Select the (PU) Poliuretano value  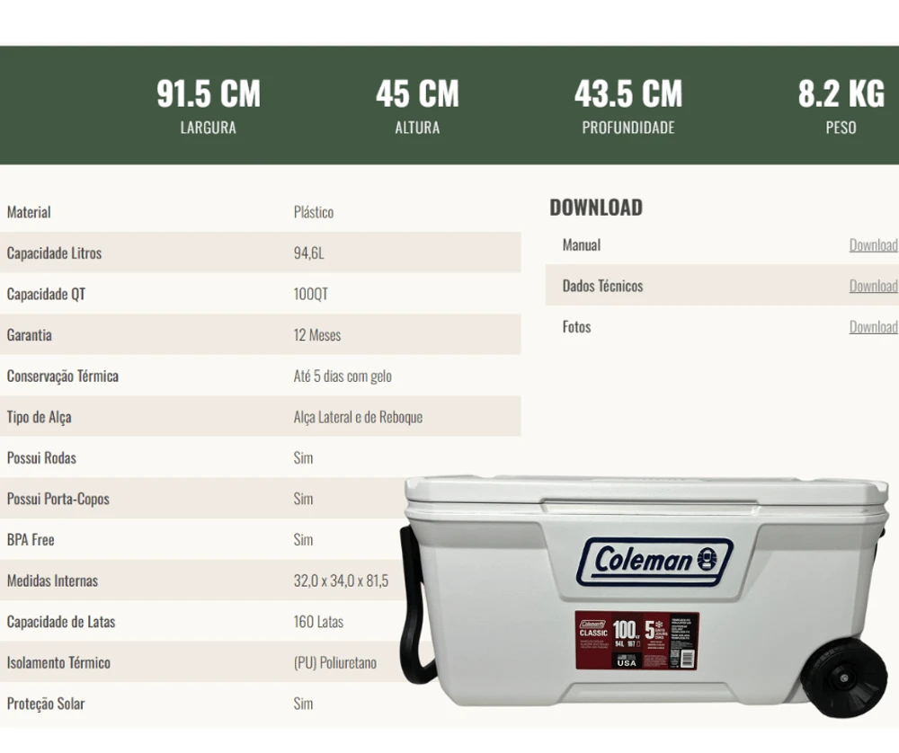coord(335,663)
